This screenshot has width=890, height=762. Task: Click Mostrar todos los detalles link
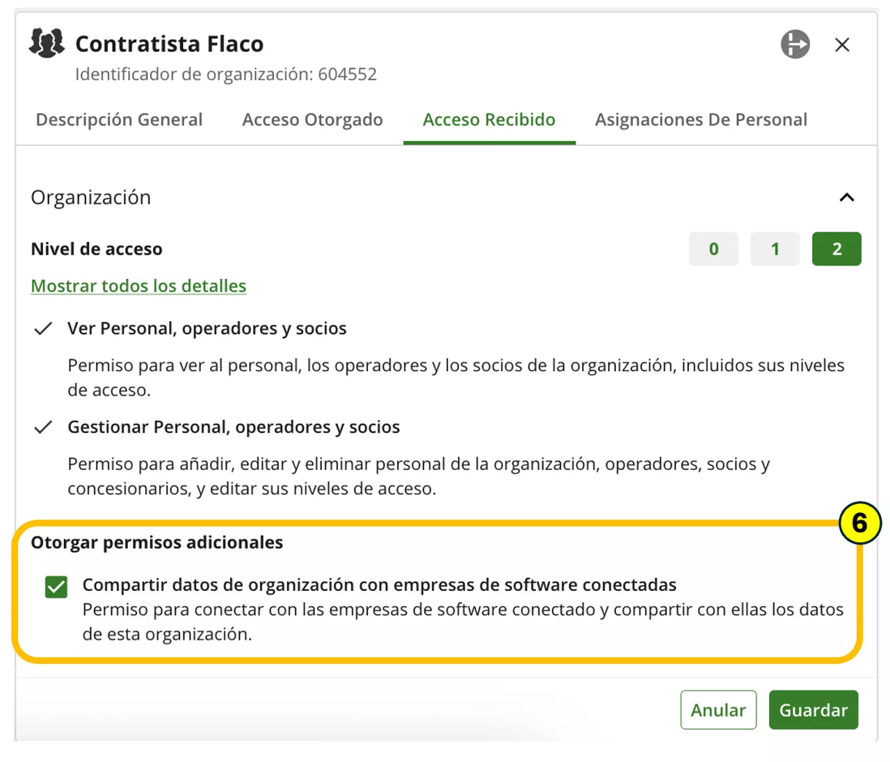138,286
